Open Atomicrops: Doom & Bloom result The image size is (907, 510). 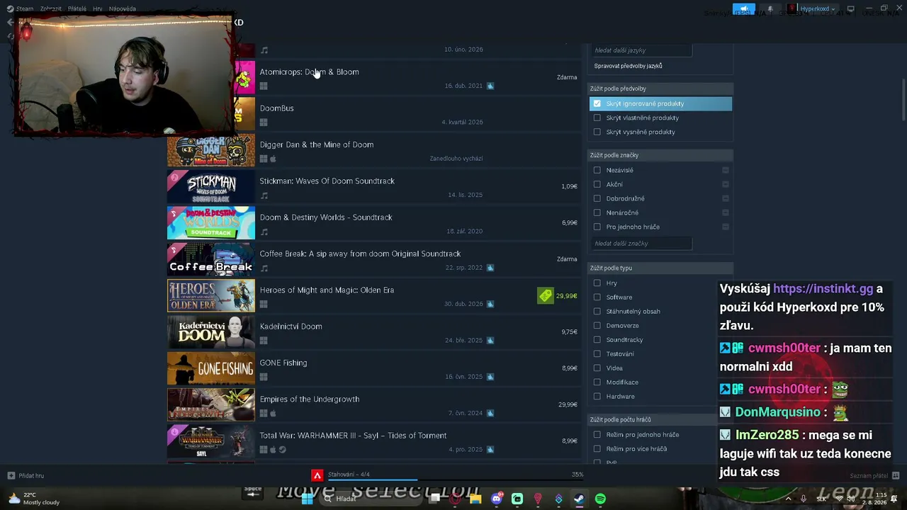373,78
